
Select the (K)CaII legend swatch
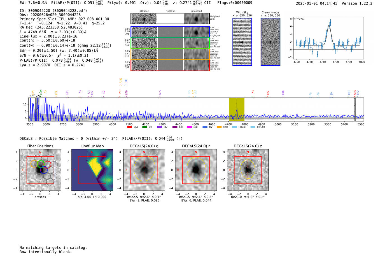pos(234,127)
